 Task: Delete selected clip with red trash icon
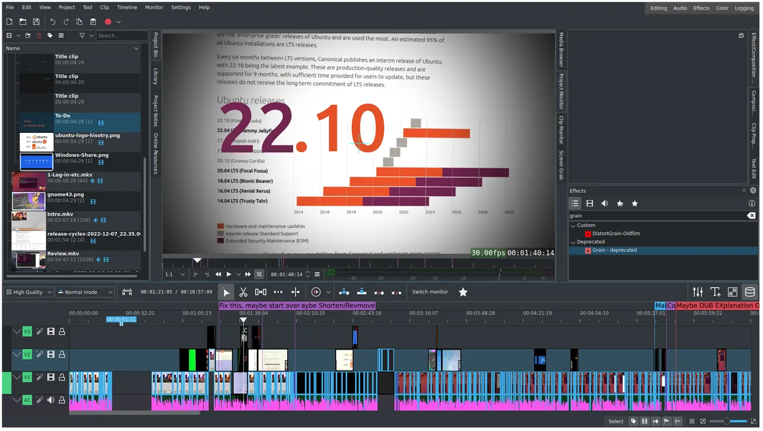[39, 36]
